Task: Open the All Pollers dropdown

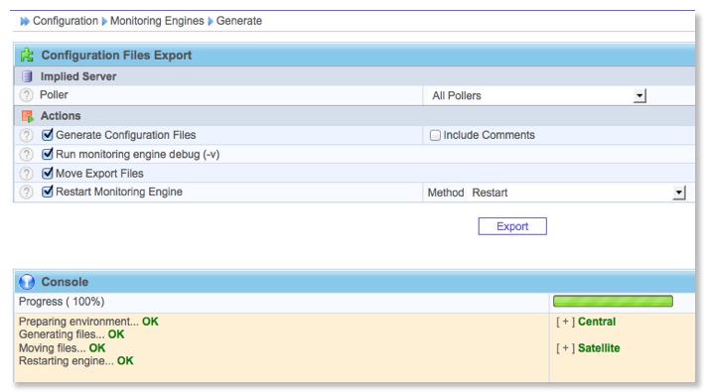Action: 538,95
